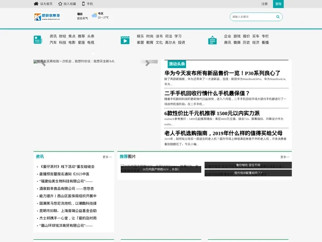Go to the 电视 section
Image resolution: width=322 pixels, height=242 pixels.
91,43
